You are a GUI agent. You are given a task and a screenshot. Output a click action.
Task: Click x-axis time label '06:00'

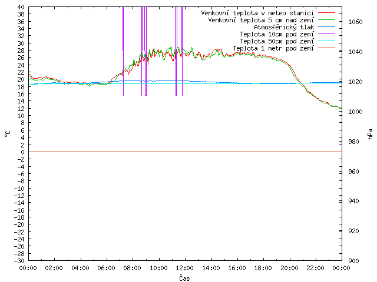107,268
